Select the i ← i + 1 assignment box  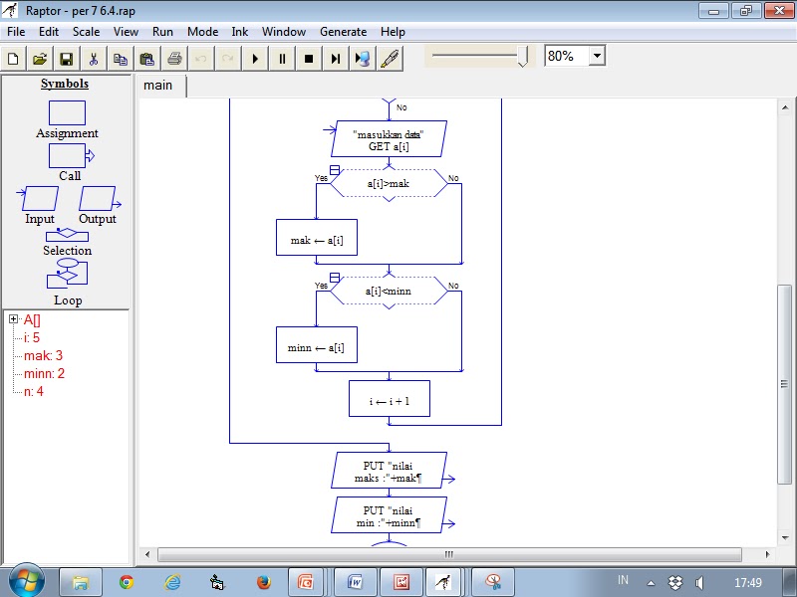pos(390,399)
